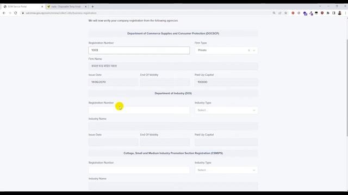Click the DOCSCP department section header

173,34
